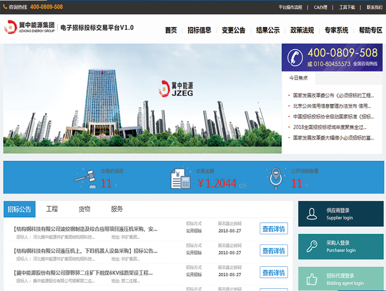Open news 2018全国招投标领域年度聚焦
This screenshot has width=386, height=291.
pyautogui.click(x=330, y=127)
